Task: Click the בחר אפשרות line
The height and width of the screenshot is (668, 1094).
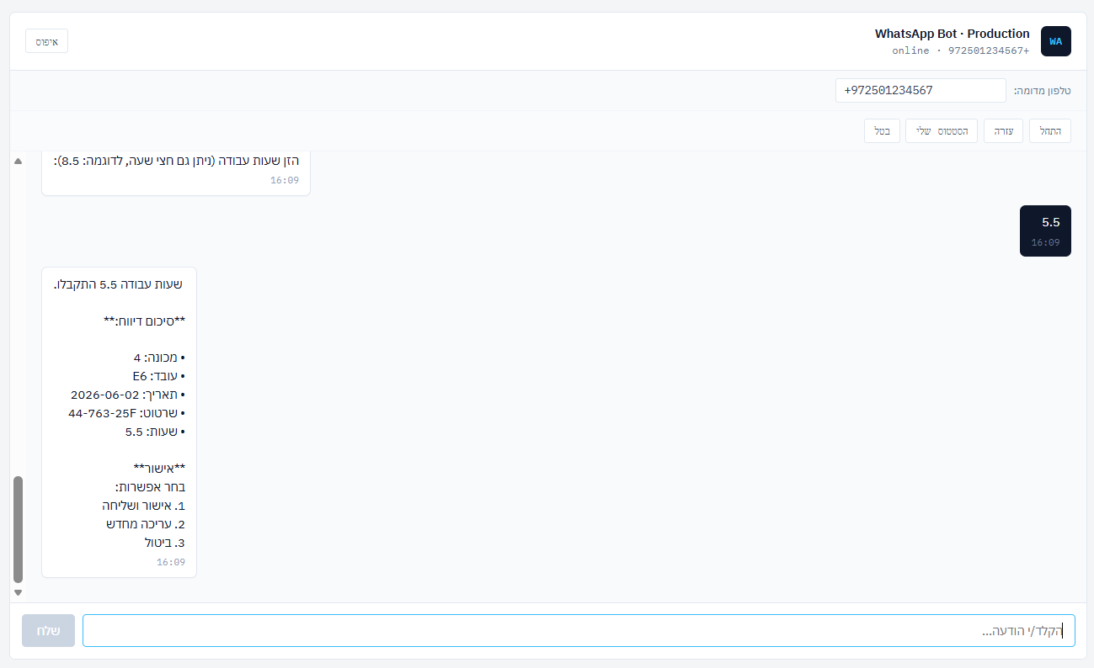Action: pyautogui.click(x=150, y=487)
